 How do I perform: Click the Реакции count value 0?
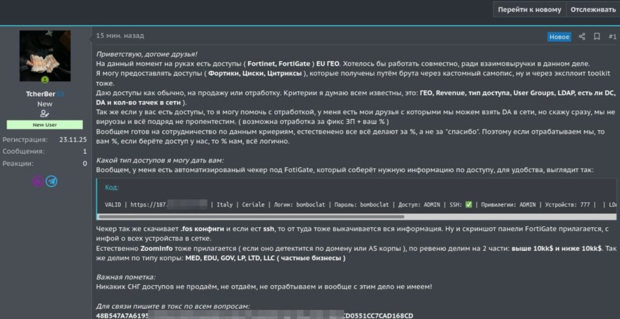click(84, 163)
